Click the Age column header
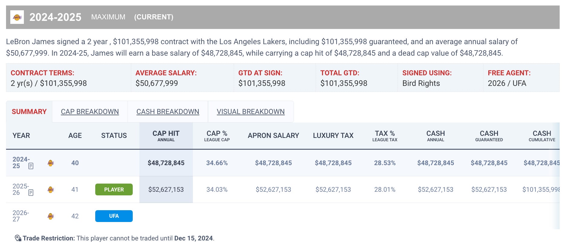Screen dimensions: 566x248 (75, 136)
